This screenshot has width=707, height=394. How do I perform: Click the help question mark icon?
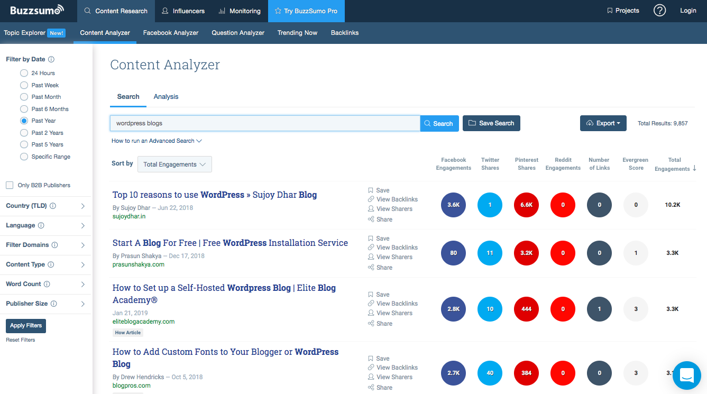click(x=659, y=11)
